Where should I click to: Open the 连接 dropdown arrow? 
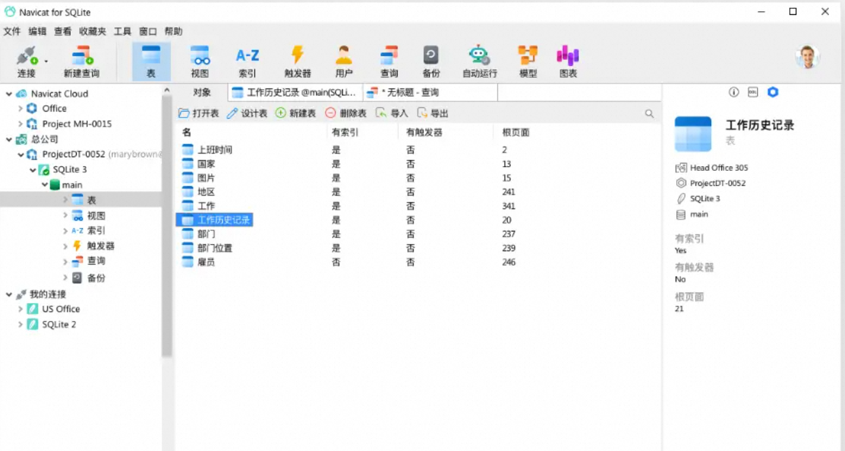click(46, 61)
